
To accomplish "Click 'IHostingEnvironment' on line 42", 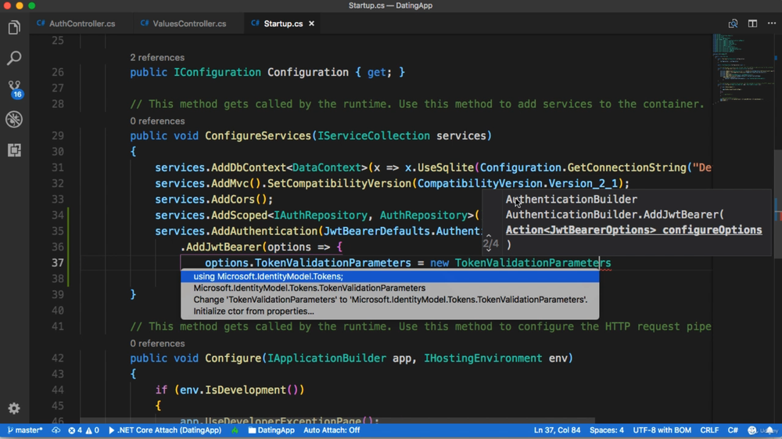I will point(482,358).
